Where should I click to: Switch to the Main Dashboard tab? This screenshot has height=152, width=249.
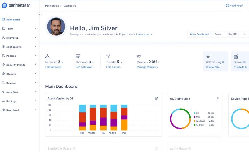200,34
